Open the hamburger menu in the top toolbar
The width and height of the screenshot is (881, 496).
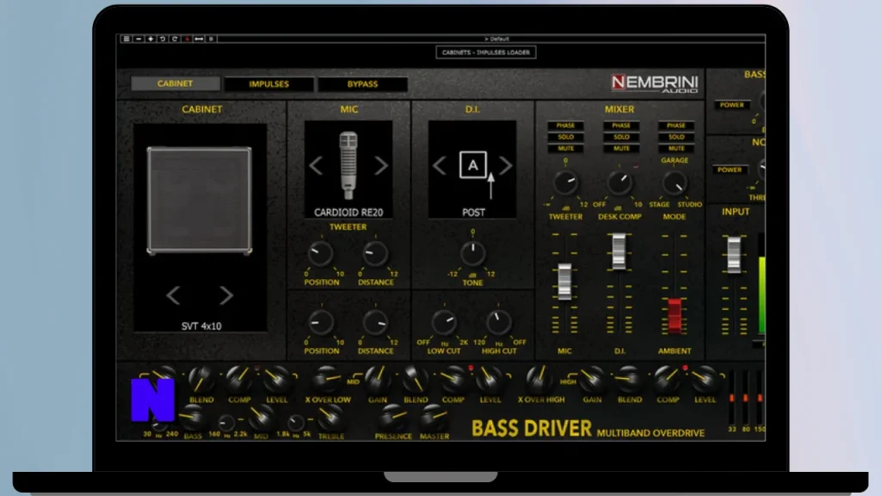[x=126, y=39]
